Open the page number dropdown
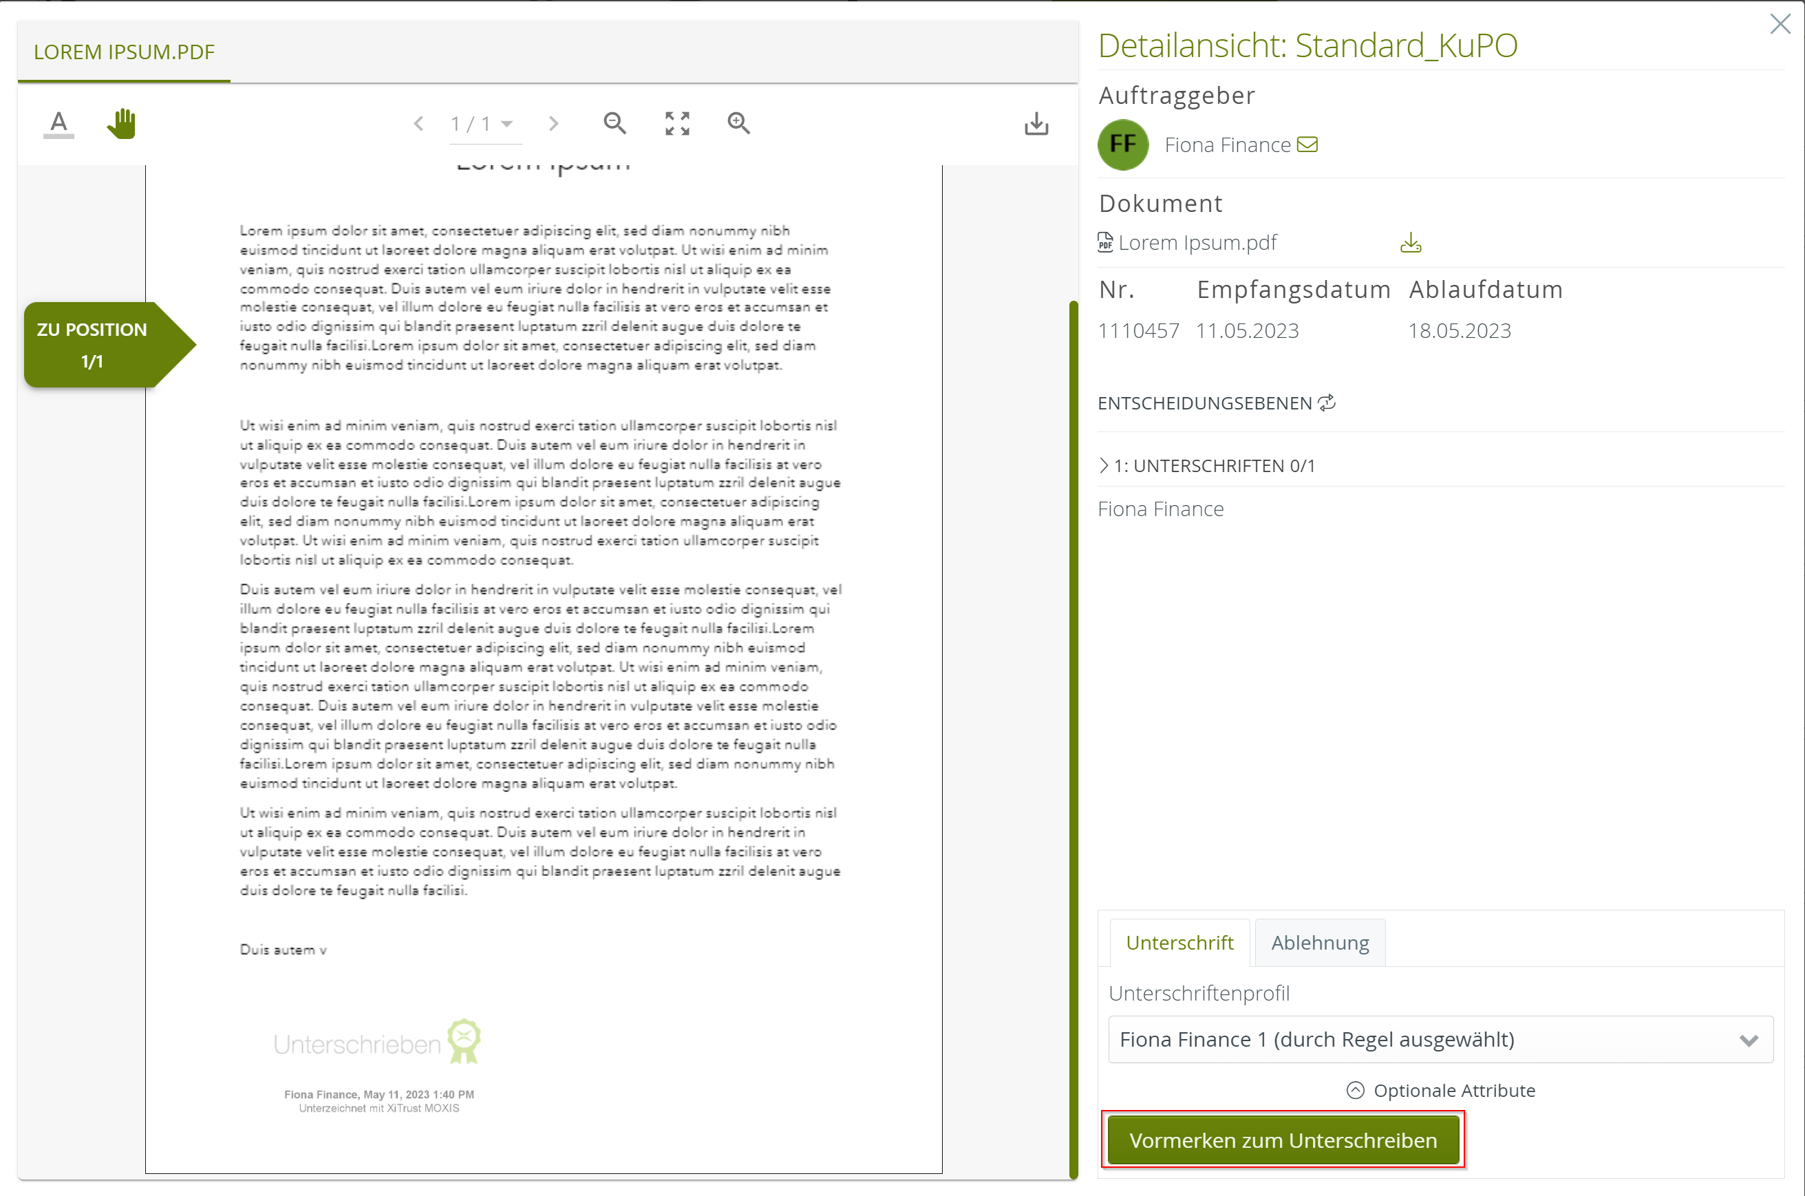 508,125
